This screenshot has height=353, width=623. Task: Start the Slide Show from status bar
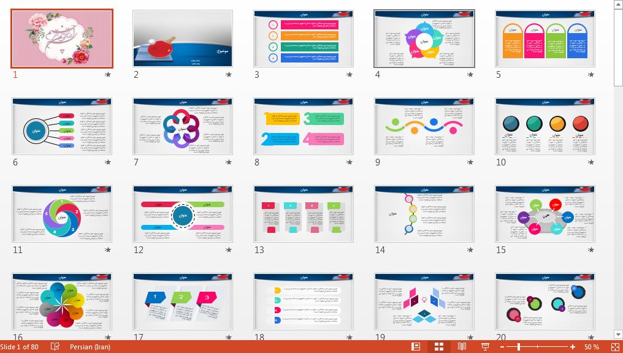point(485,347)
